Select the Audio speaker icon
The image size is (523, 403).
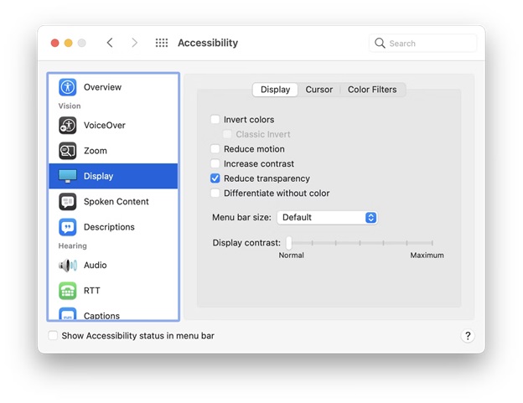(67, 266)
